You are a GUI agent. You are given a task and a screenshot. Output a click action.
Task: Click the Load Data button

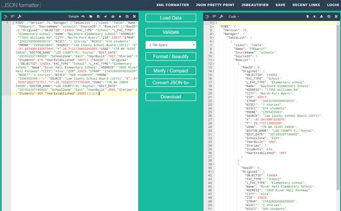pyautogui.click(x=170, y=18)
